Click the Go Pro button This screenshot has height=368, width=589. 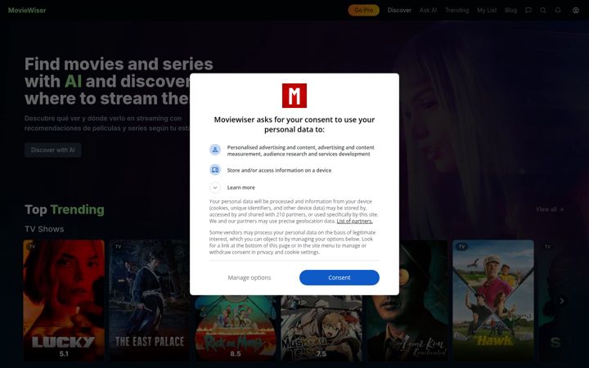click(x=363, y=10)
